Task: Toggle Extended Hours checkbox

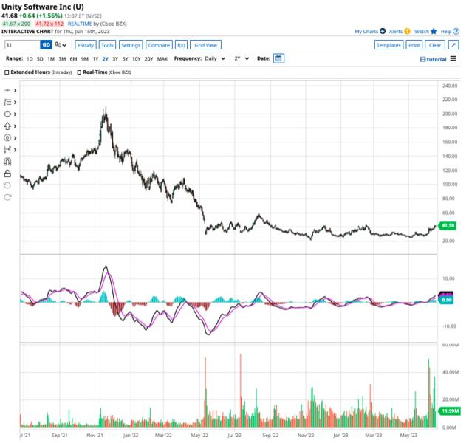Action: (7, 72)
